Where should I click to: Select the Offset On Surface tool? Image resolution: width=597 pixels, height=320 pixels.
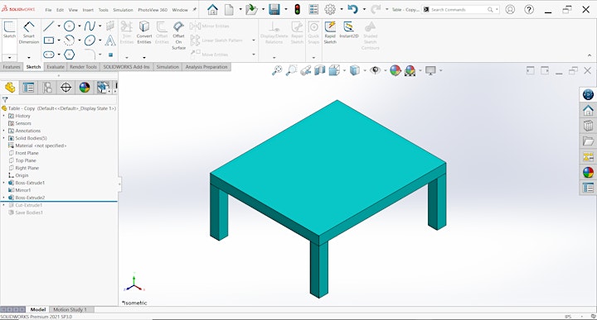pos(178,36)
